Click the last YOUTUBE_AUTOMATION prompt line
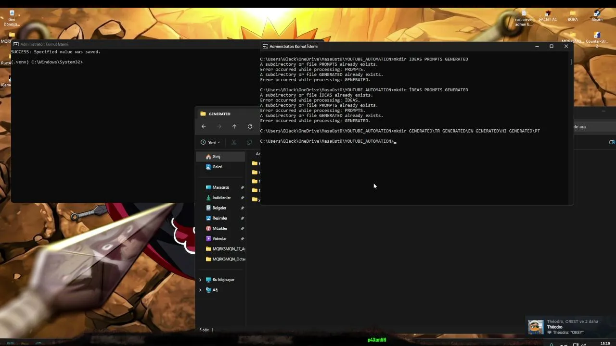Viewport: 616px width, 346px height. [x=328, y=141]
